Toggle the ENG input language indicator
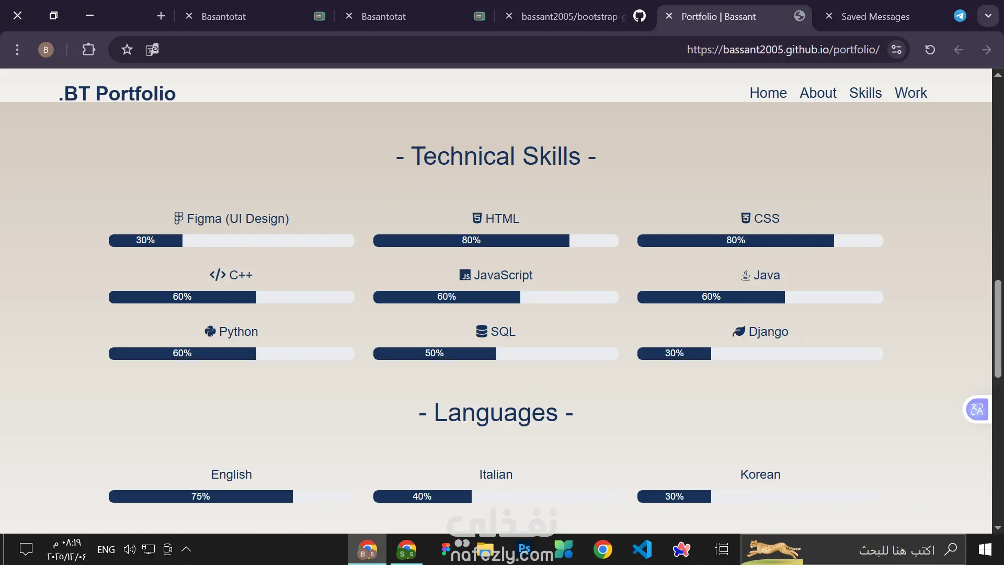This screenshot has width=1004, height=565. [106, 549]
